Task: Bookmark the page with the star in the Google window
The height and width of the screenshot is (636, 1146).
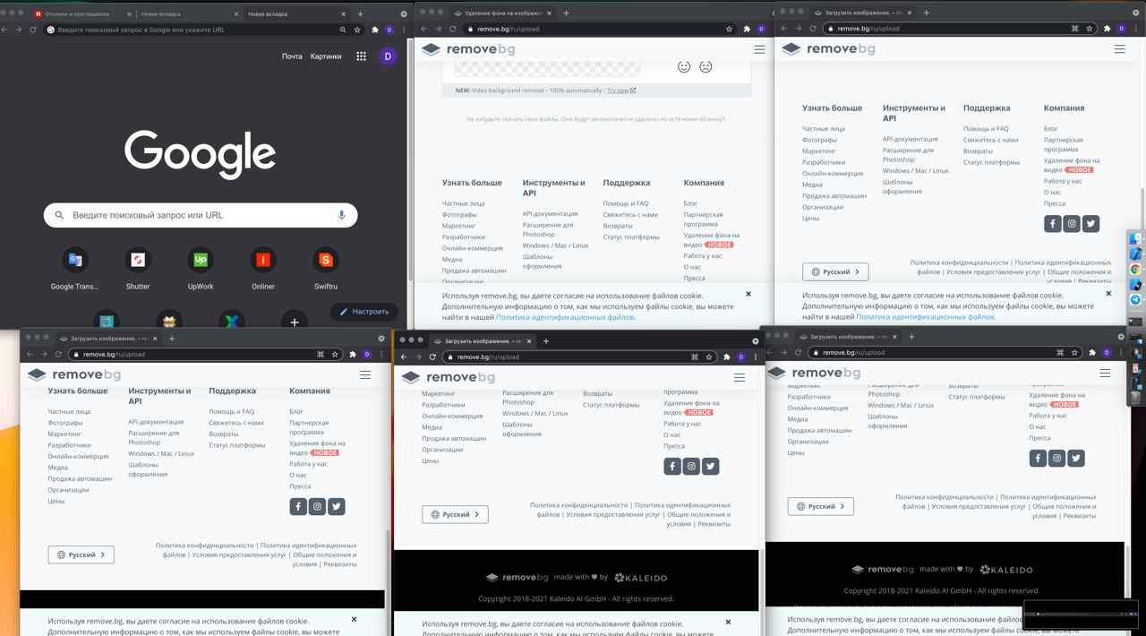Action: pos(357,30)
